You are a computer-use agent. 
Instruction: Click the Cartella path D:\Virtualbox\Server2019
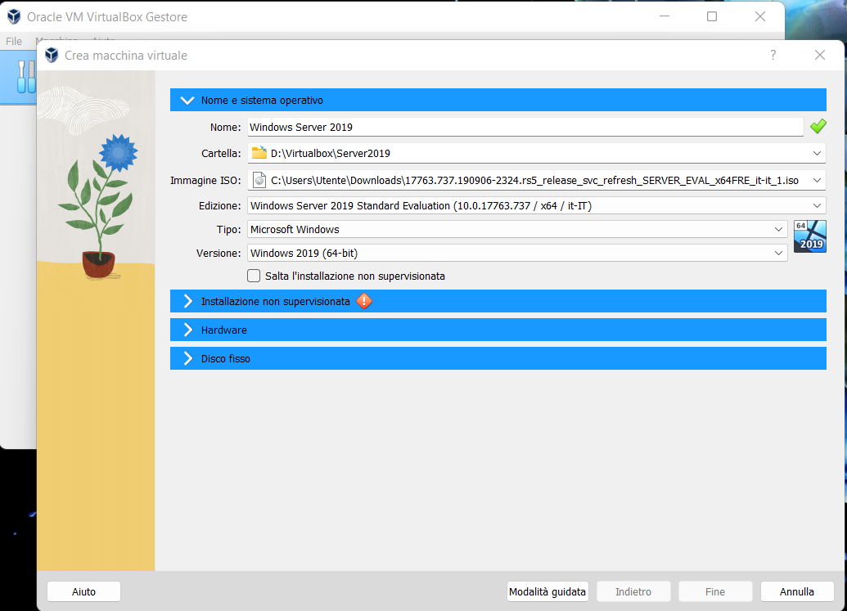(x=331, y=153)
